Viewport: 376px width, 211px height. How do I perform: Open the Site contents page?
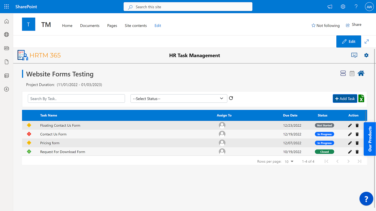136,26
